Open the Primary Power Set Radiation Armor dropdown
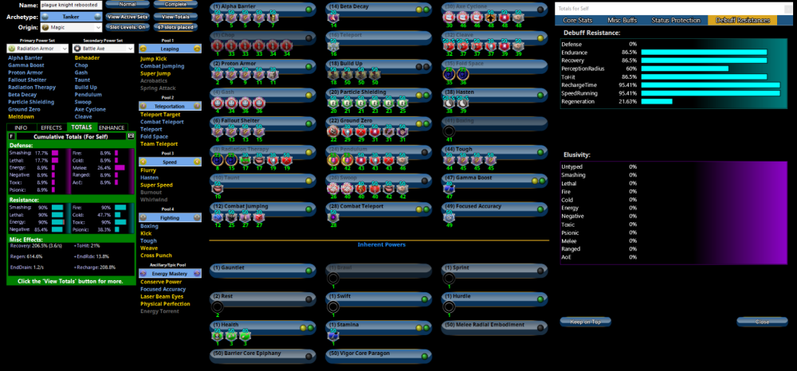The width and height of the screenshot is (797, 371). 37,49
